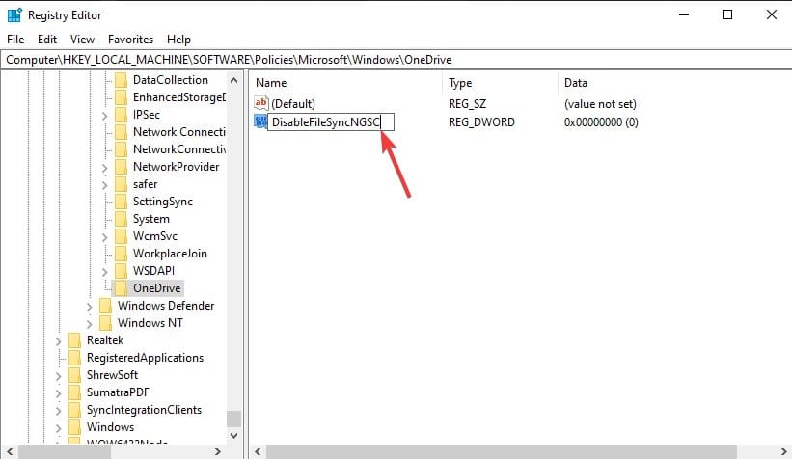This screenshot has height=459, width=792.
Task: Open the Favorites menu
Action: click(130, 40)
